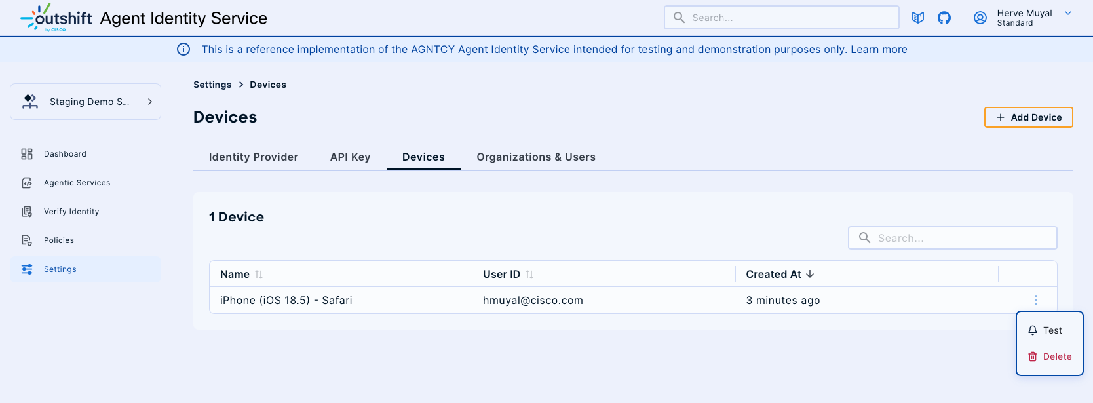
Task: Select Settings in the sidebar
Action: point(85,269)
